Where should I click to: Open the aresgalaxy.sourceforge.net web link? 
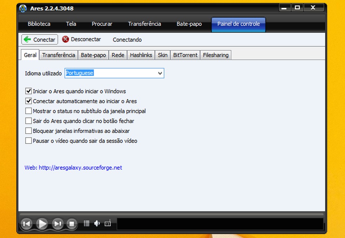pos(80,168)
